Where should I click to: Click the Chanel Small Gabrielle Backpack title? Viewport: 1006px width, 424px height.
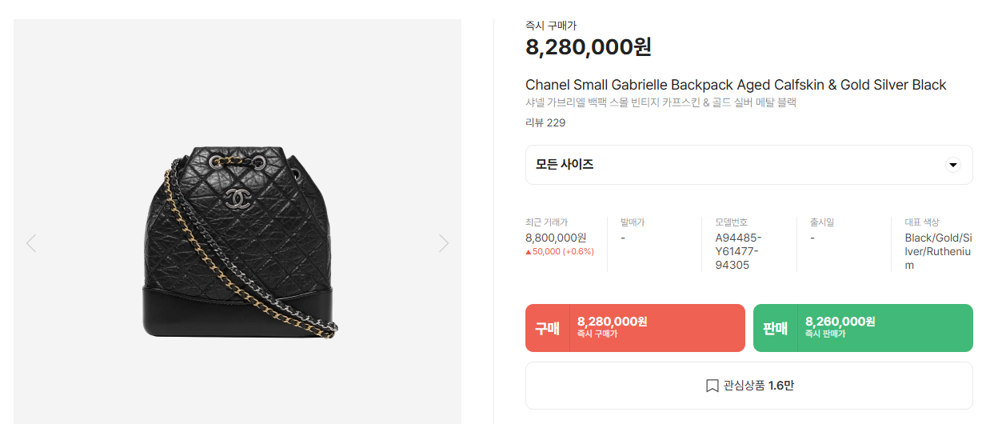click(x=735, y=85)
